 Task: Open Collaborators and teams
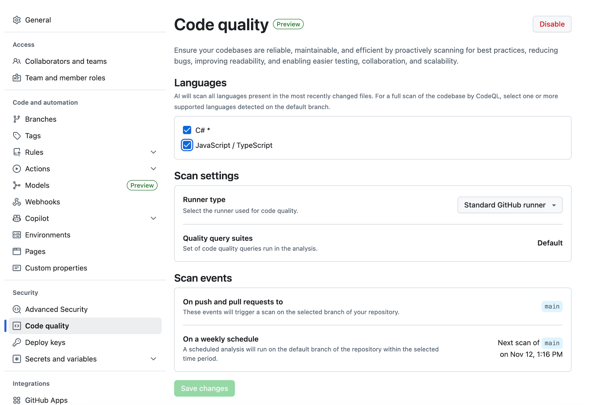(x=66, y=61)
